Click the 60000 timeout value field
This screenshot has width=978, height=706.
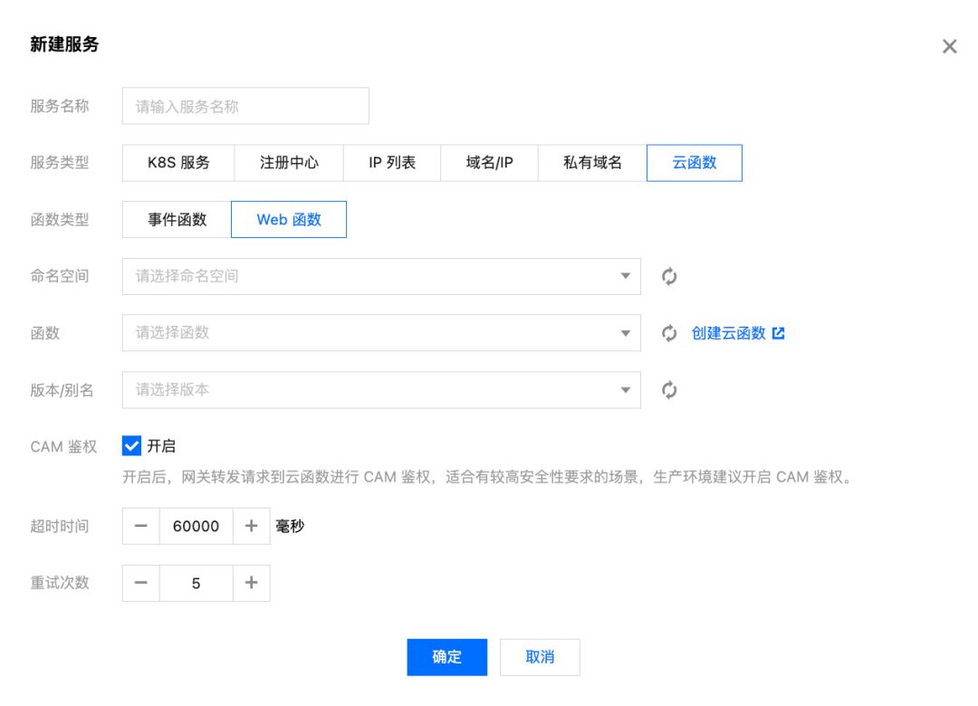coord(197,526)
